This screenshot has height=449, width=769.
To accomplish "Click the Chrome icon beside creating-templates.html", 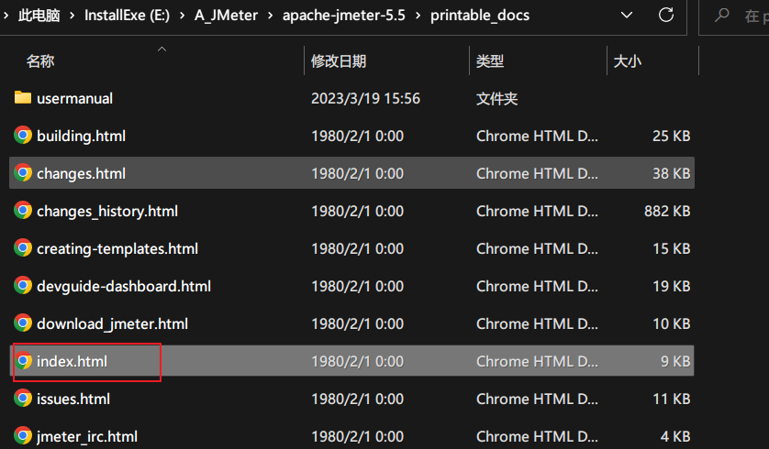I will pos(23,248).
